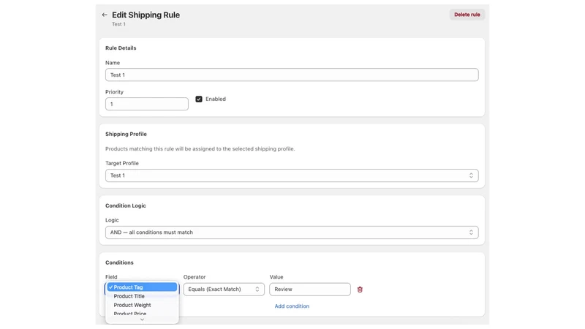The image size is (585, 329).
Task: Open the condition Logic dropdown
Action: [x=292, y=232]
